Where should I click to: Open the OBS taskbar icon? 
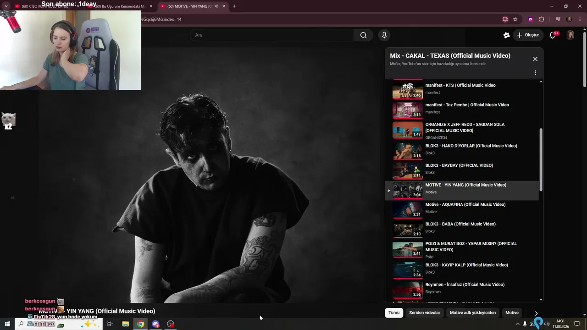171,324
